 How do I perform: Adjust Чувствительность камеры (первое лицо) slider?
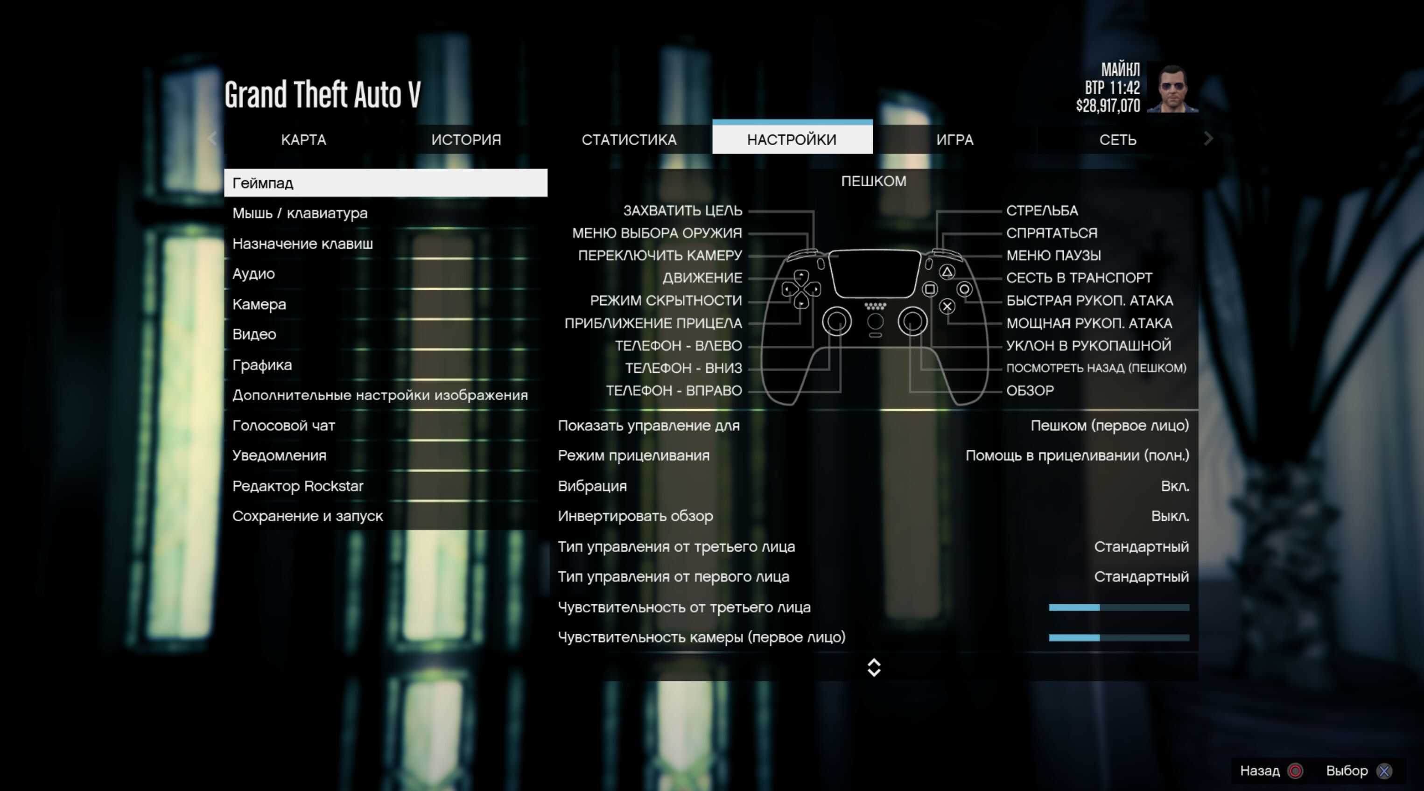(x=1119, y=637)
